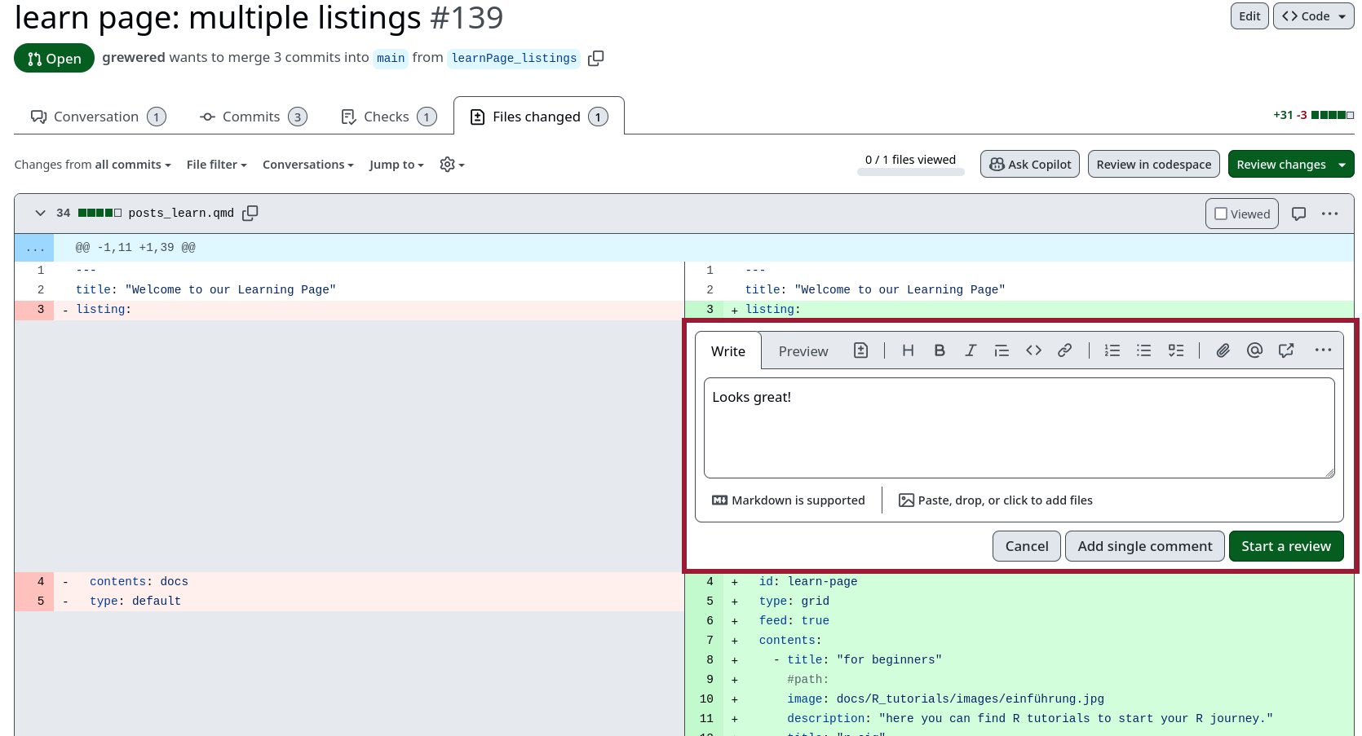Open the Jump to dropdown

pyautogui.click(x=396, y=165)
